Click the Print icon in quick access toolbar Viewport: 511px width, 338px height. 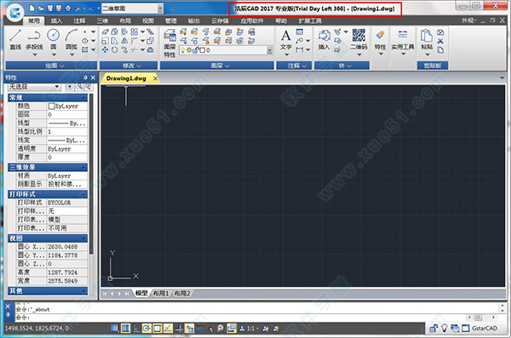pyautogui.click(x=68, y=9)
